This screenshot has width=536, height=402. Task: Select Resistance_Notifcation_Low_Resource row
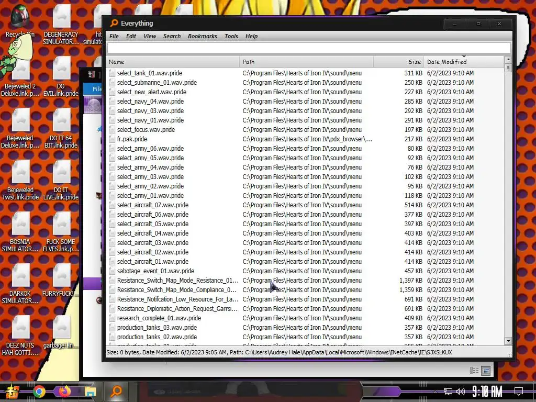[x=305, y=299]
